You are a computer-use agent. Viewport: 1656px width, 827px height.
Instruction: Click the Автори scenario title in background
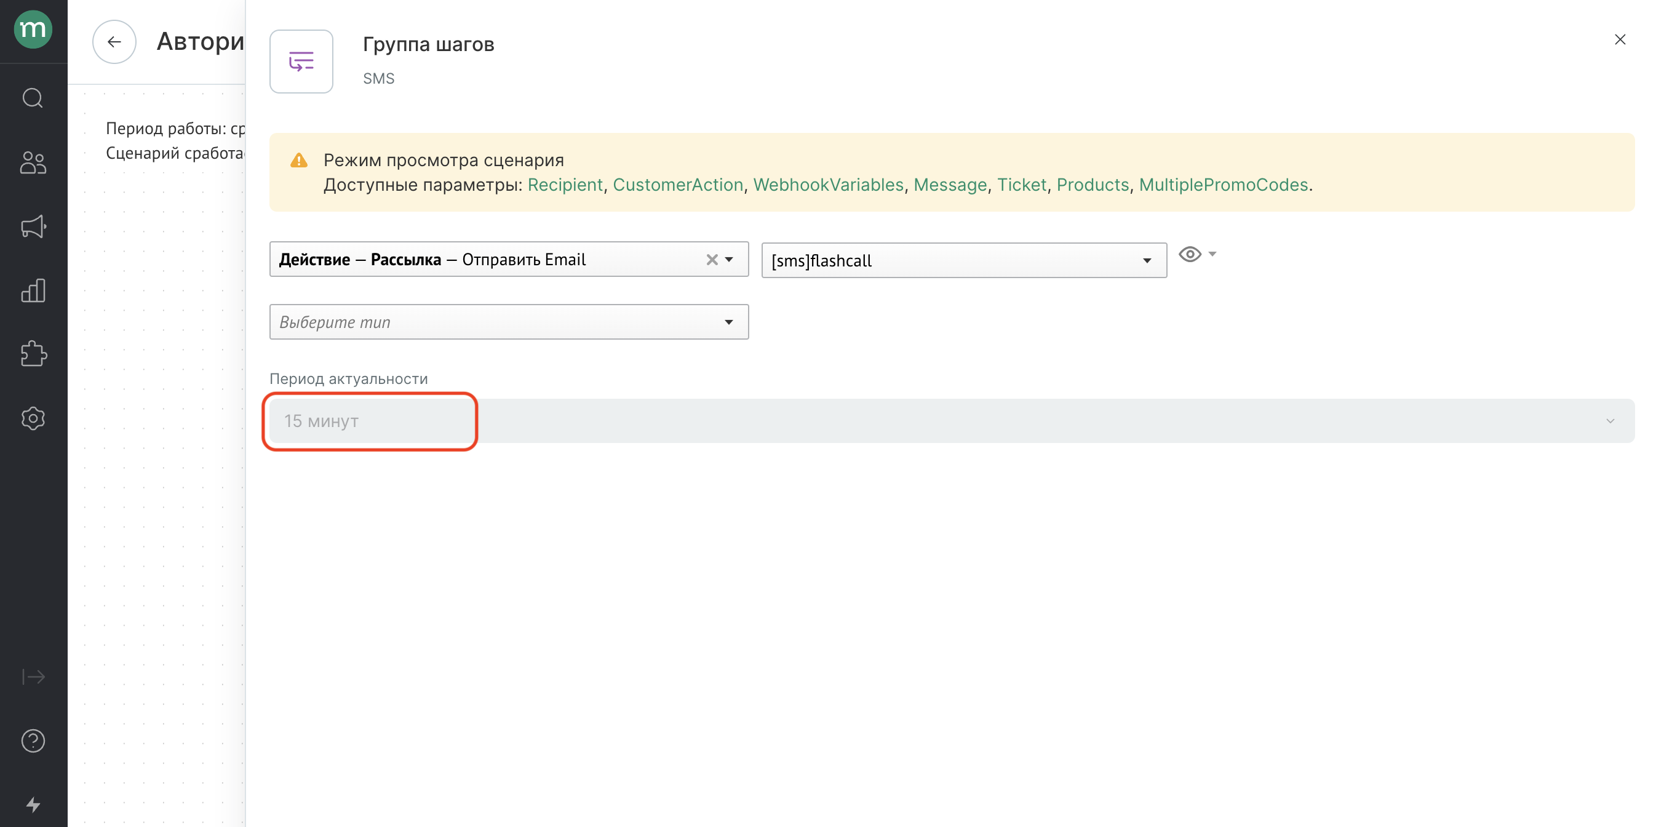pos(201,42)
